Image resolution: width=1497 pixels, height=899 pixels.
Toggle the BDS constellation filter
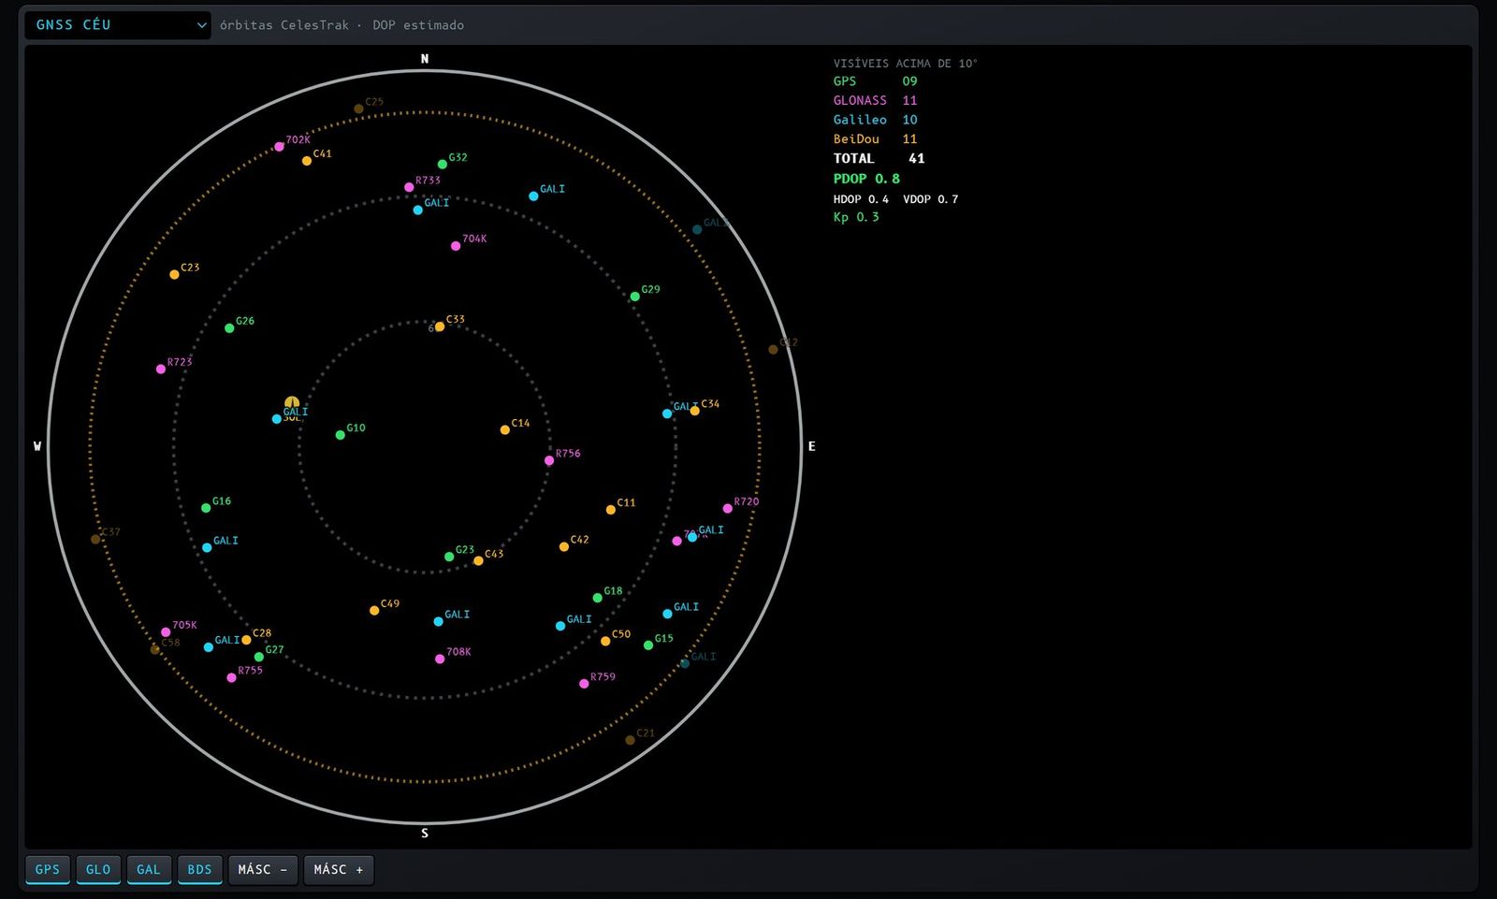[199, 870]
